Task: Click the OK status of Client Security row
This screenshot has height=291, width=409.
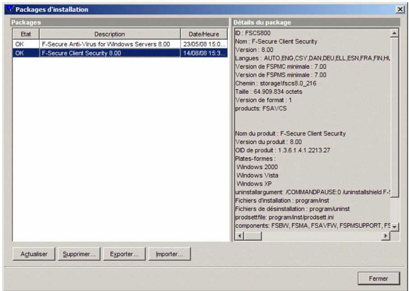Action: 19,53
